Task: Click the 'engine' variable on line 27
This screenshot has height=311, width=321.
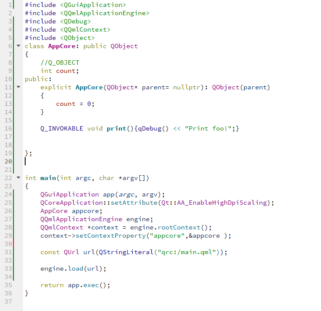Action: pyautogui.click(x=138, y=219)
